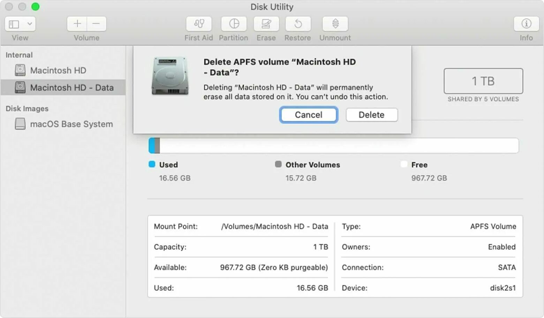Show volume Info from the toolbar

526,24
